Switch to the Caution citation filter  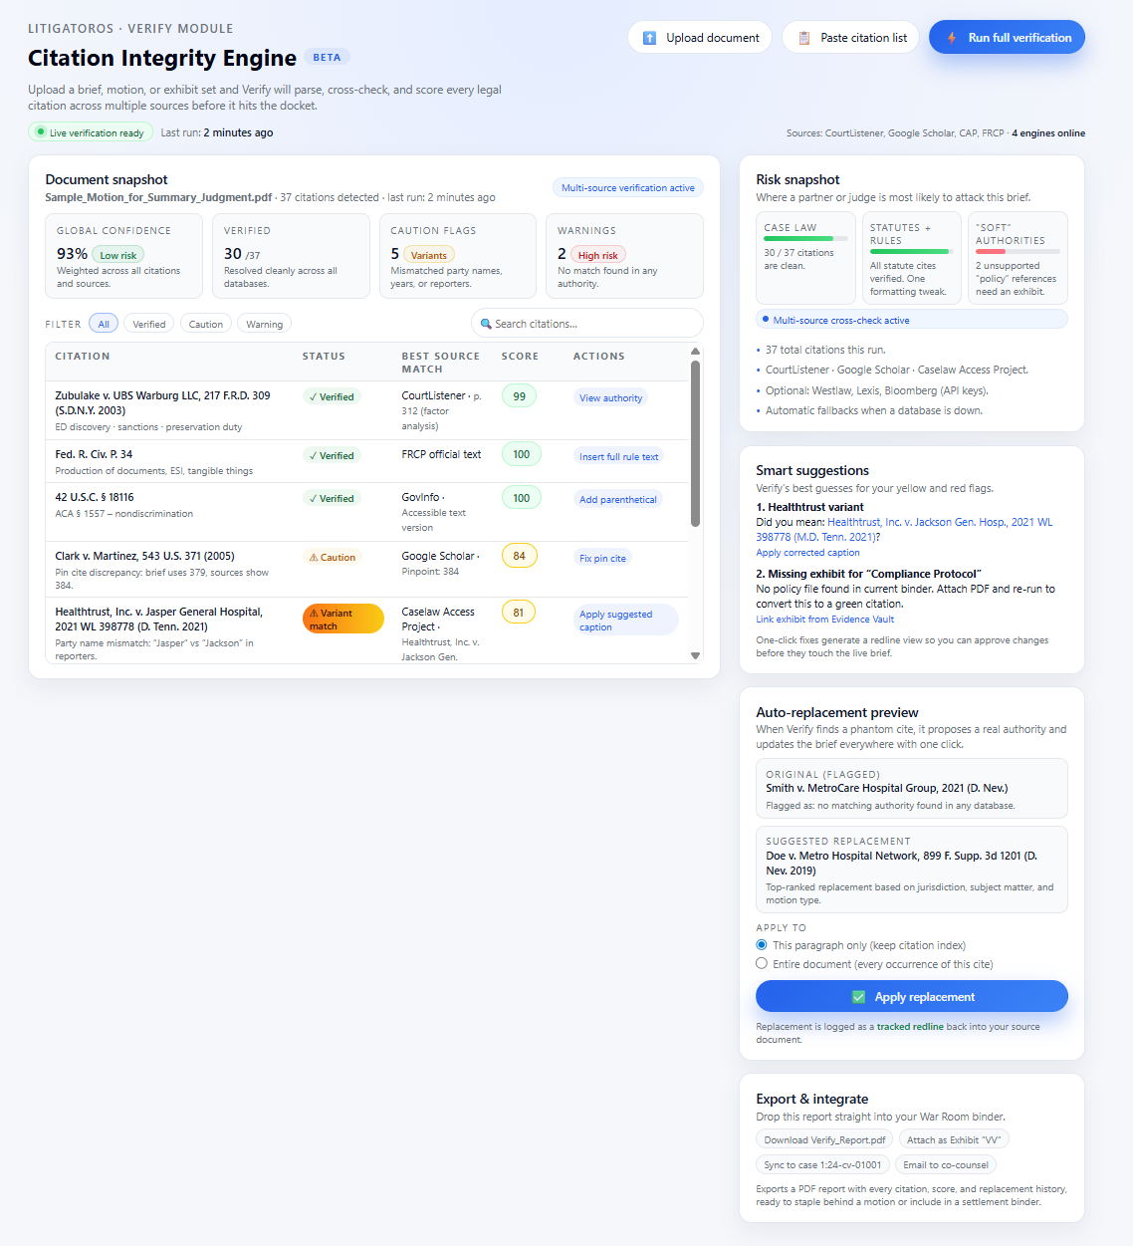[205, 323]
